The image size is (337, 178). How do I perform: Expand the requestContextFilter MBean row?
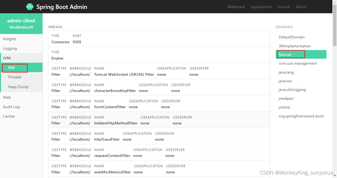159,152
